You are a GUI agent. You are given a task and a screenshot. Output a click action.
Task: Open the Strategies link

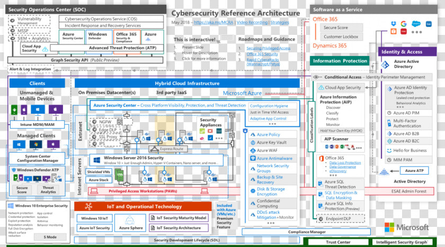pyautogui.click(x=280, y=22)
